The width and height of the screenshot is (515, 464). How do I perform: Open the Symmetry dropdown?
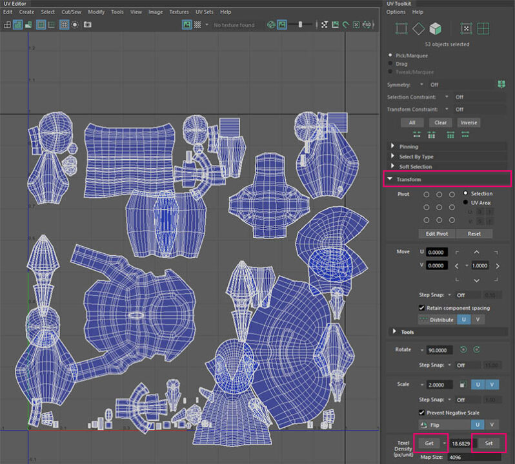coord(421,84)
